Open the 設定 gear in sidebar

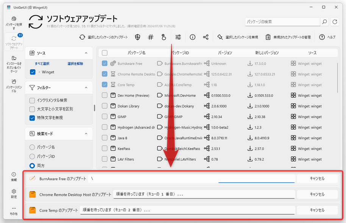click(14, 193)
